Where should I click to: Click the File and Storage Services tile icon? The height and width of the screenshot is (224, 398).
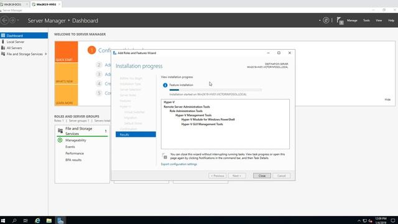pos(60,131)
